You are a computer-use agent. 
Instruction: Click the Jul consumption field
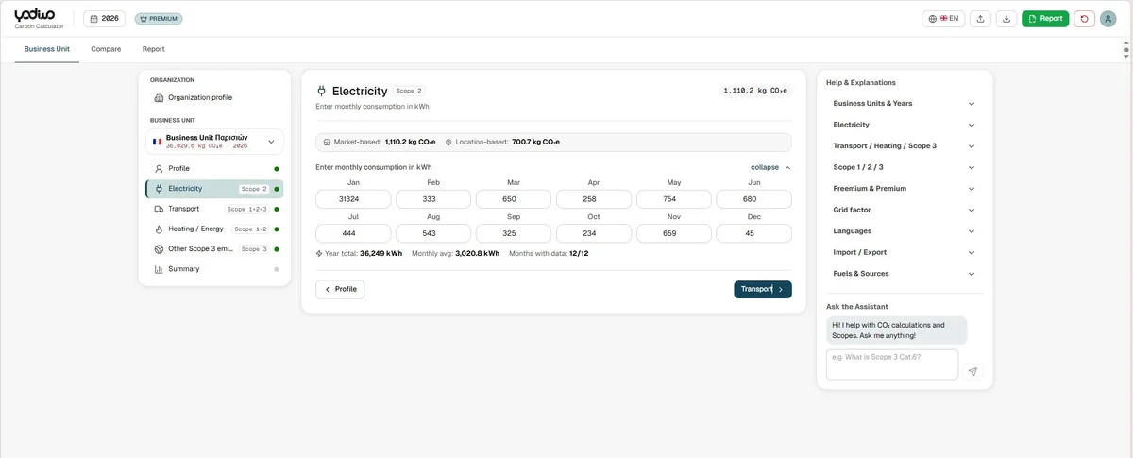[353, 233]
